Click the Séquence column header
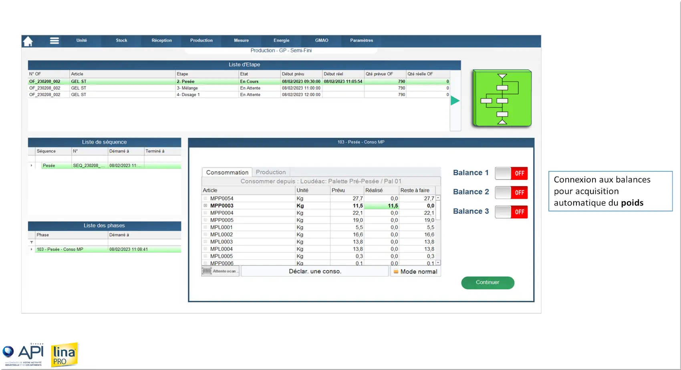681x370 pixels. pos(53,151)
